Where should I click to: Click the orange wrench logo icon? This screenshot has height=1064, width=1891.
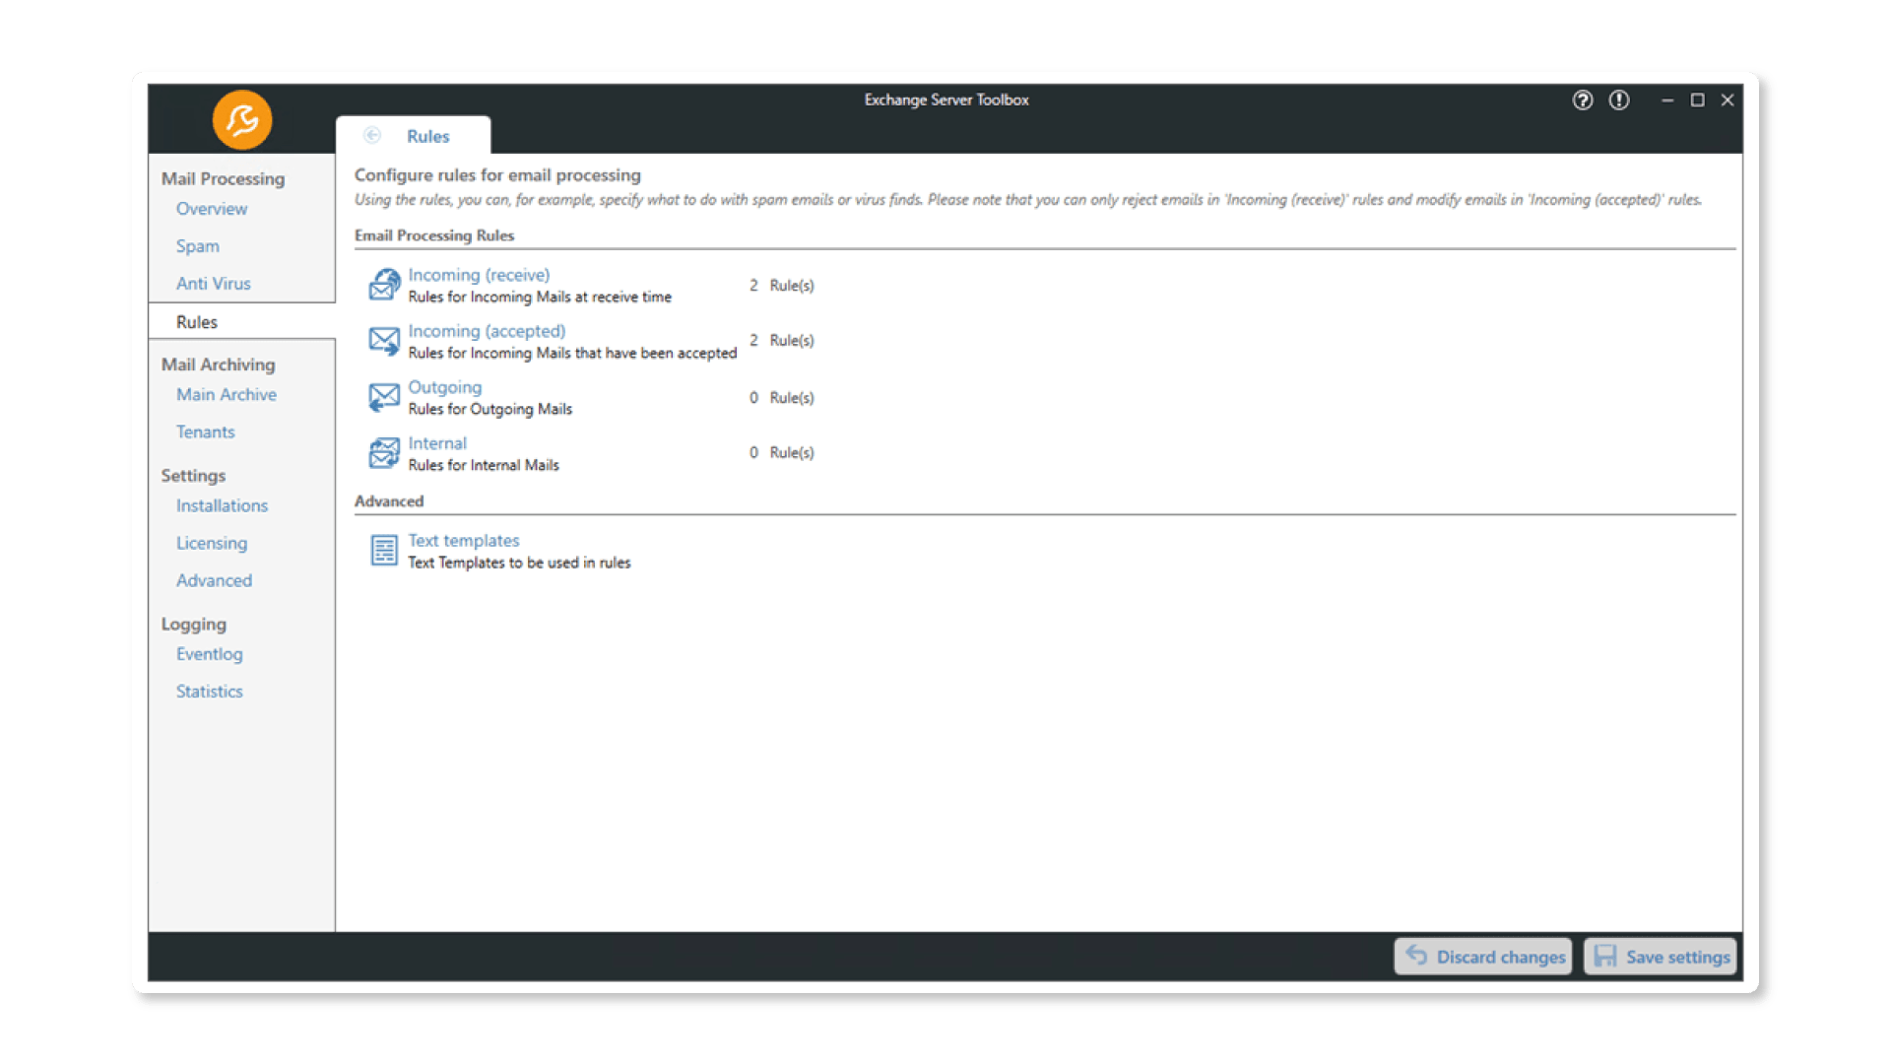241,120
